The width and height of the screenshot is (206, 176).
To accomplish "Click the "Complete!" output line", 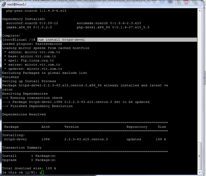I will point(11,36).
